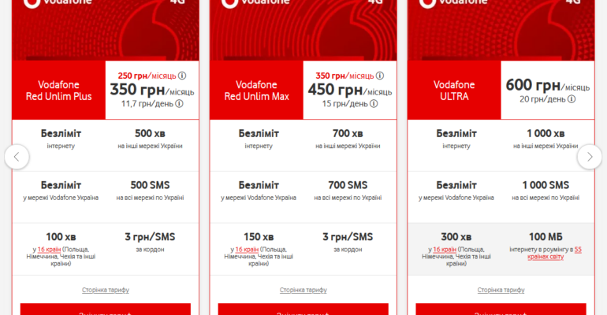Select Vodafone Red Unlim Plus title block
Image resolution: width=607 pixels, height=315 pixels.
59,90
